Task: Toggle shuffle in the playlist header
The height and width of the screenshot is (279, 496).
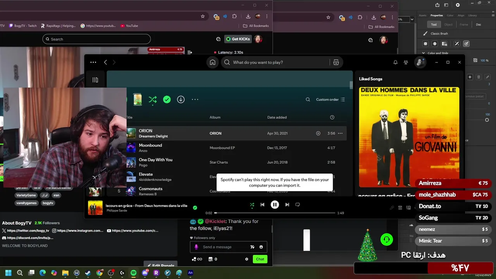Action: coord(153,100)
